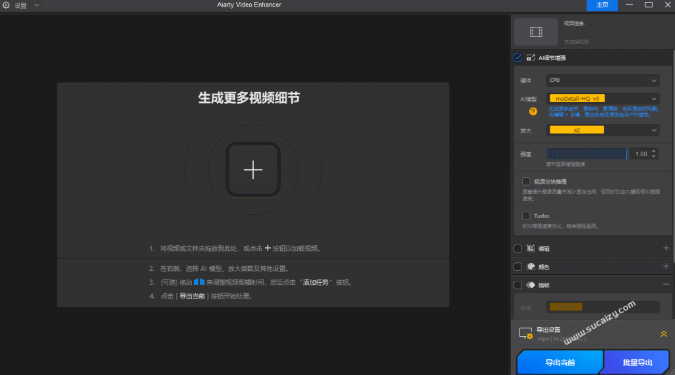Click the 生成更多视频细节 heading

coord(249,98)
